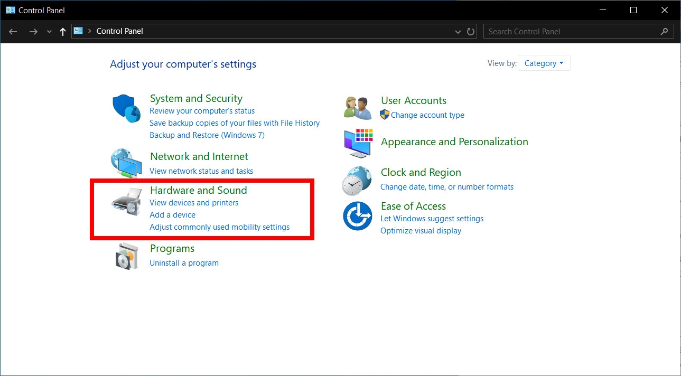The image size is (681, 376).
Task: Open Clock and Region heading
Action: 421,172
